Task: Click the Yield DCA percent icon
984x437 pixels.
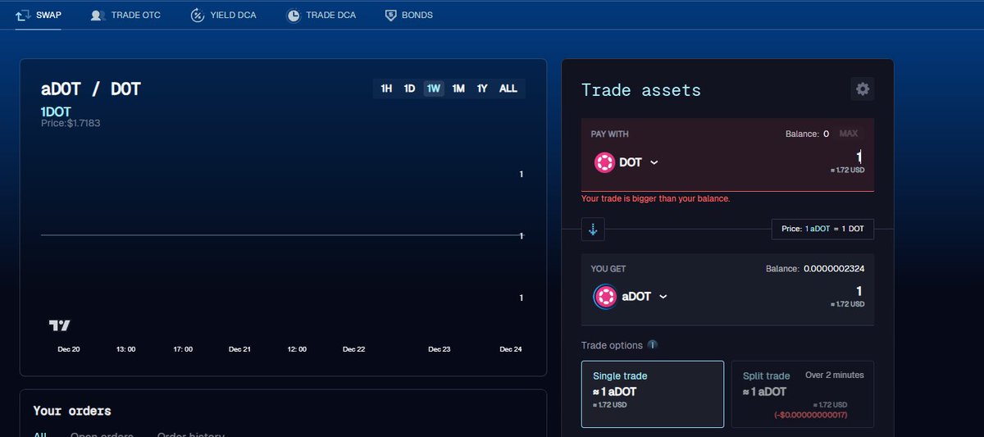Action: click(x=198, y=16)
